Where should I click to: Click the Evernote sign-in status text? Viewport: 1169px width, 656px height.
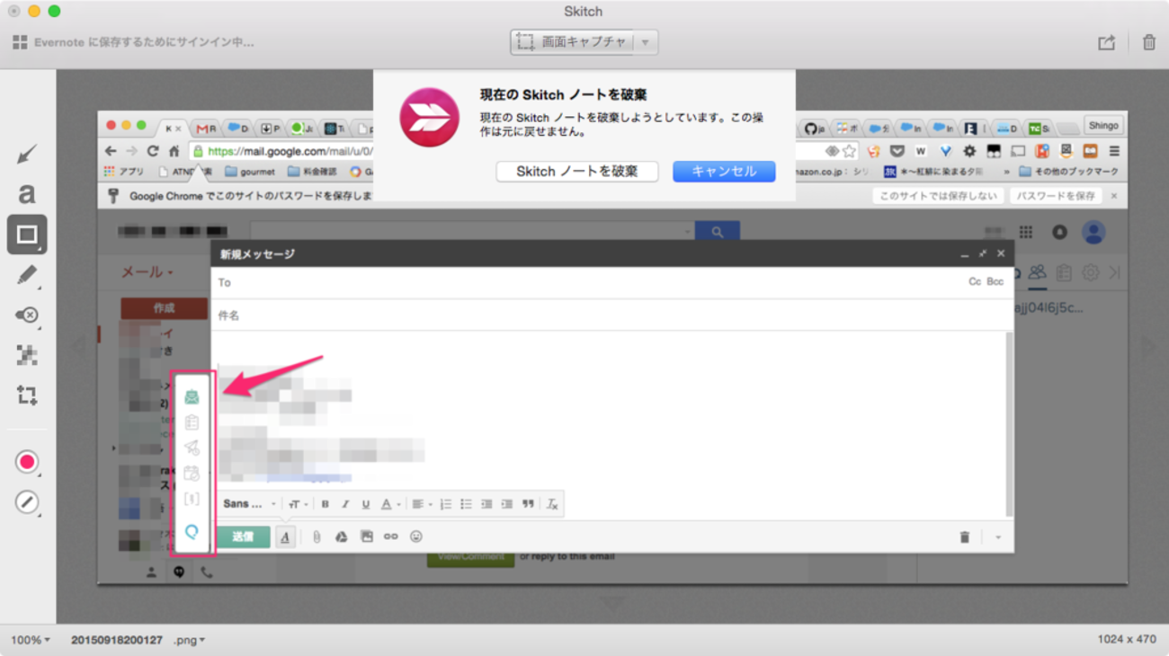point(144,42)
